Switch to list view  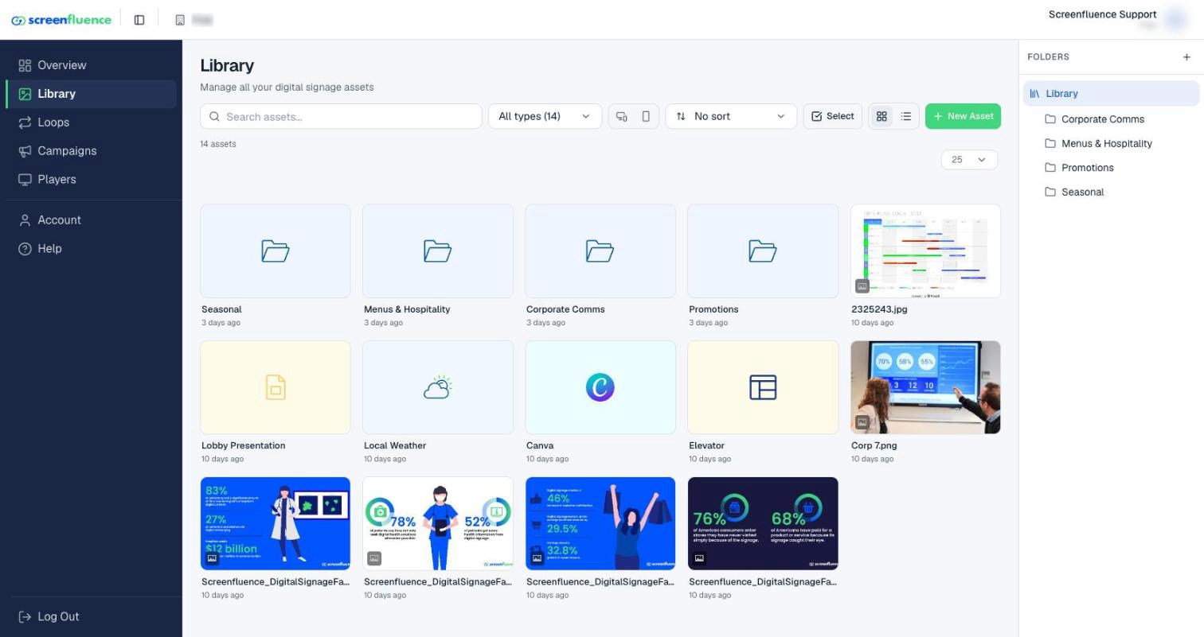coord(906,117)
